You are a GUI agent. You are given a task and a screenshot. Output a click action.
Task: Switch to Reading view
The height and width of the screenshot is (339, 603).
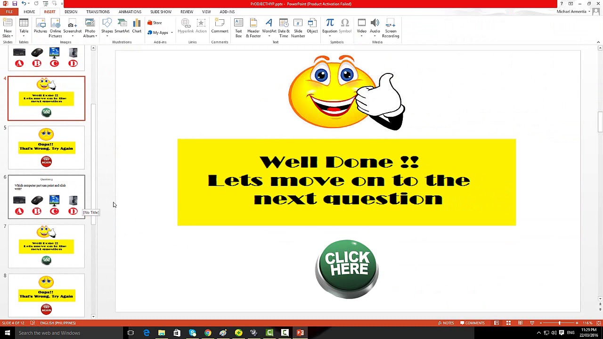pyautogui.click(x=520, y=323)
